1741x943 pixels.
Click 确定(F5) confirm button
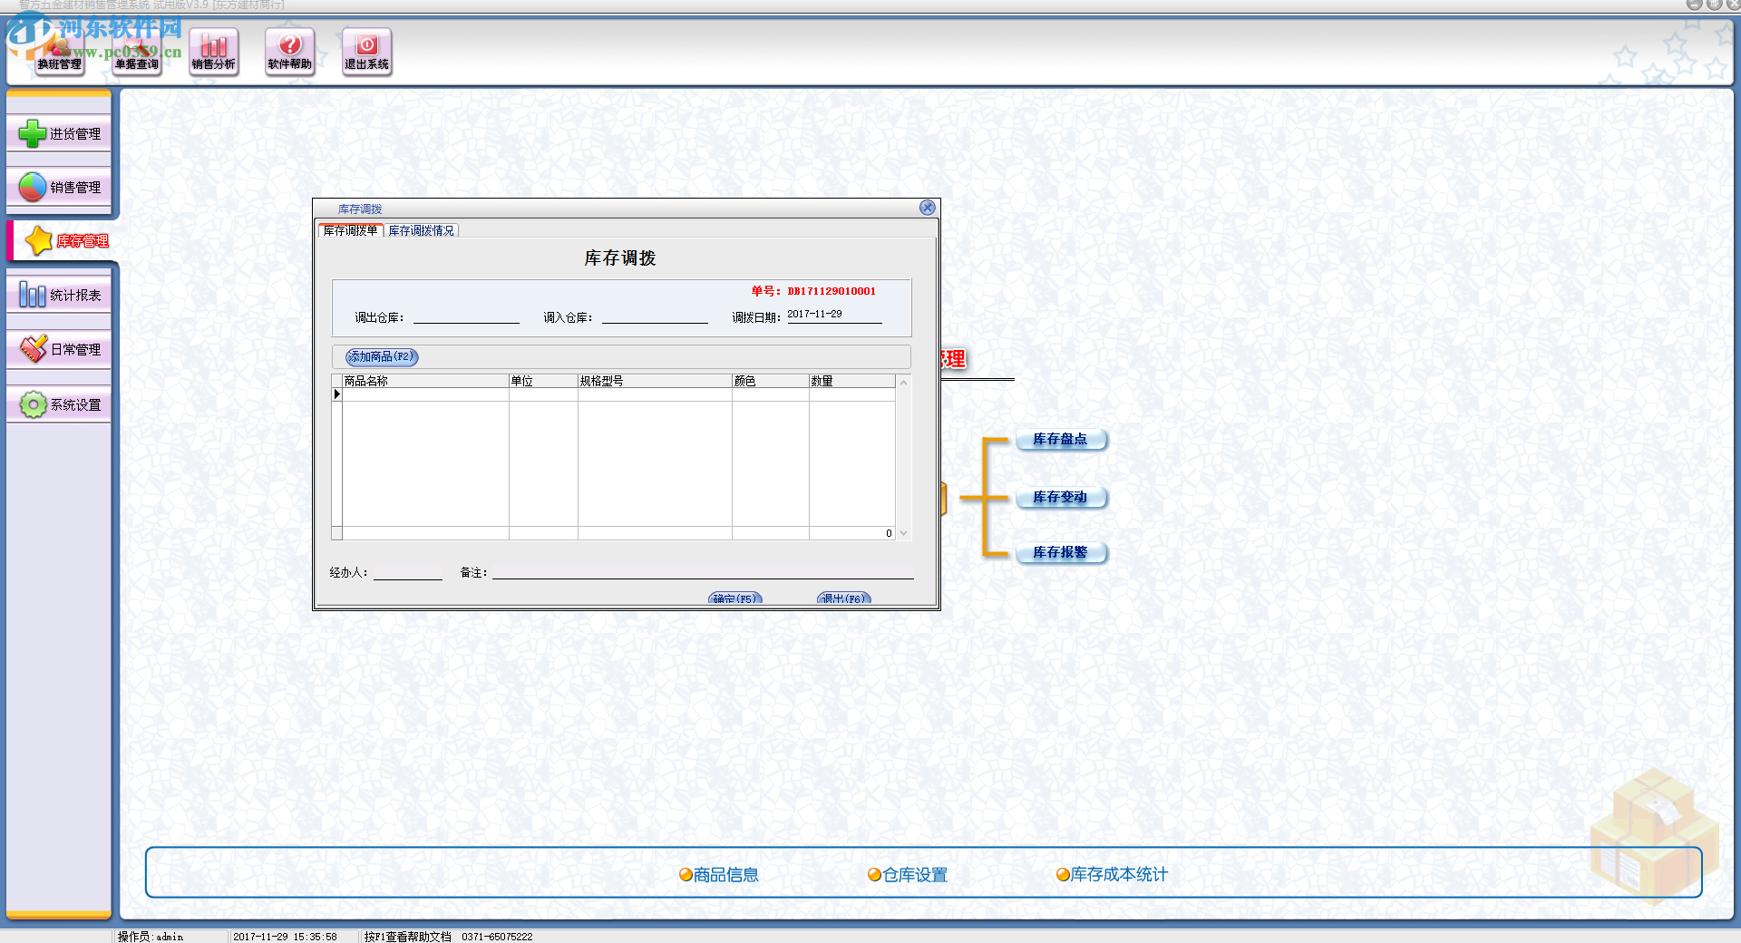734,598
